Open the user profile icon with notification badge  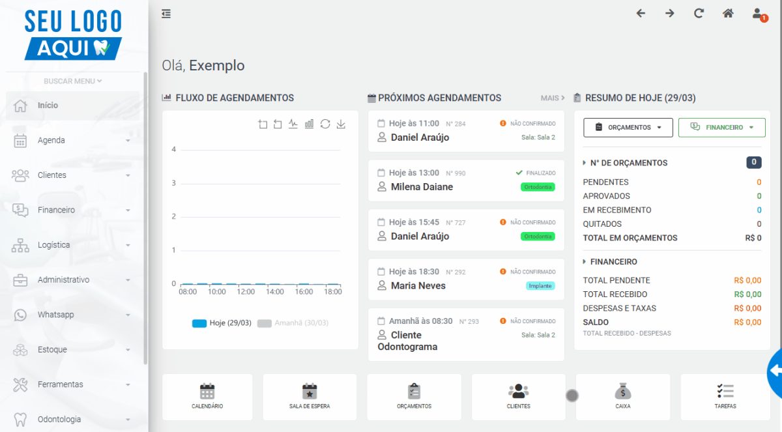point(759,14)
